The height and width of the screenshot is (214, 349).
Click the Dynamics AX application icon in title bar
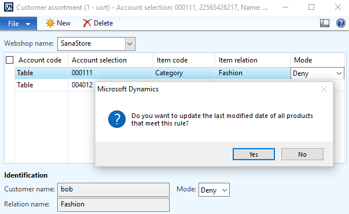tap(9, 8)
